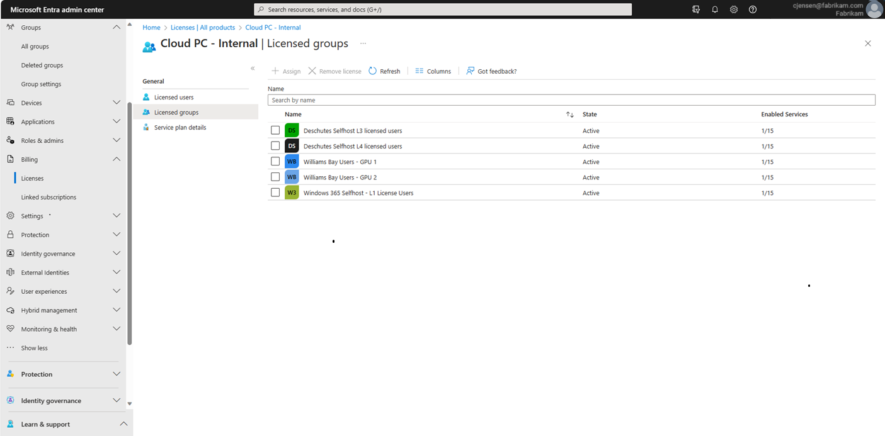Image resolution: width=885 pixels, height=436 pixels.
Task: Open the help question mark icon
Action: pyautogui.click(x=751, y=9)
